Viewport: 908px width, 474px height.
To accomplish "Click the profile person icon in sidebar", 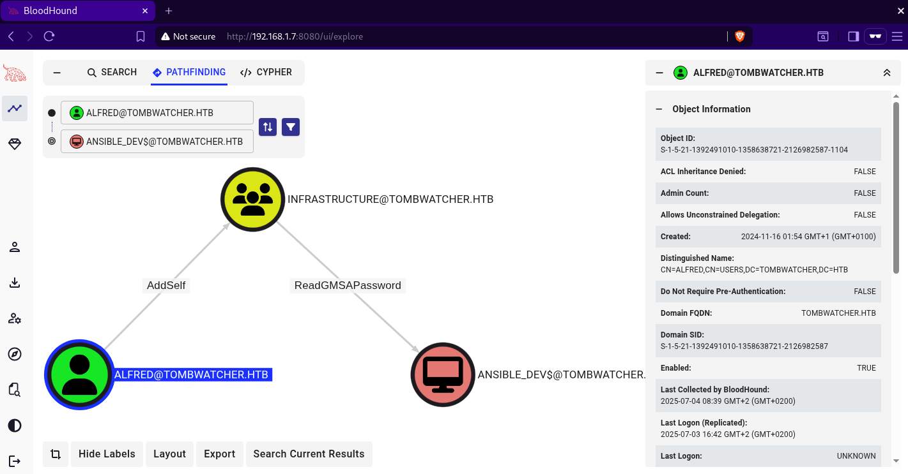I will 15,247.
